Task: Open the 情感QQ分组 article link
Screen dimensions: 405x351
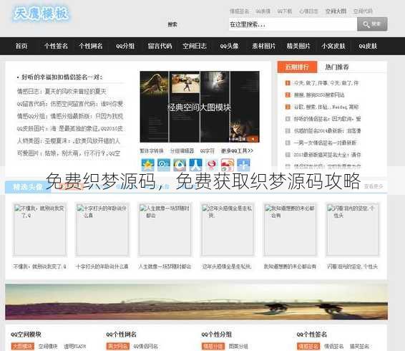Action: point(70,116)
